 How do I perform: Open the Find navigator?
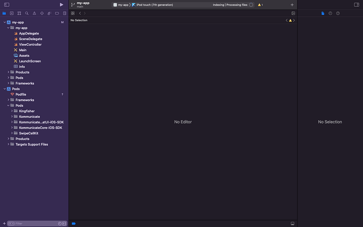pyautogui.click(x=27, y=13)
